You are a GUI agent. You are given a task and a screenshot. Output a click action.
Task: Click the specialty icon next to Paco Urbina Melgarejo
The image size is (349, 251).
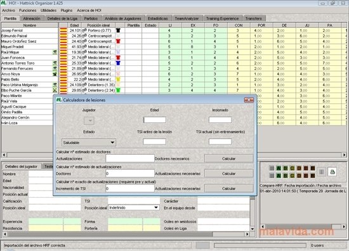[55, 85]
